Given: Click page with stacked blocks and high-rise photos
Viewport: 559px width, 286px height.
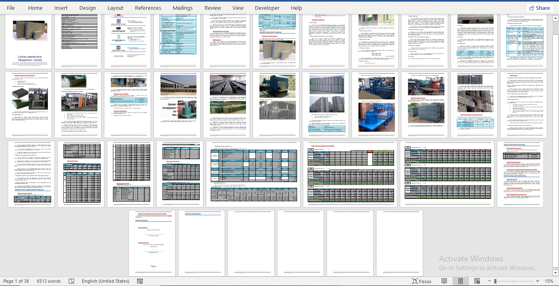Looking at the screenshot, I should tap(326, 105).
